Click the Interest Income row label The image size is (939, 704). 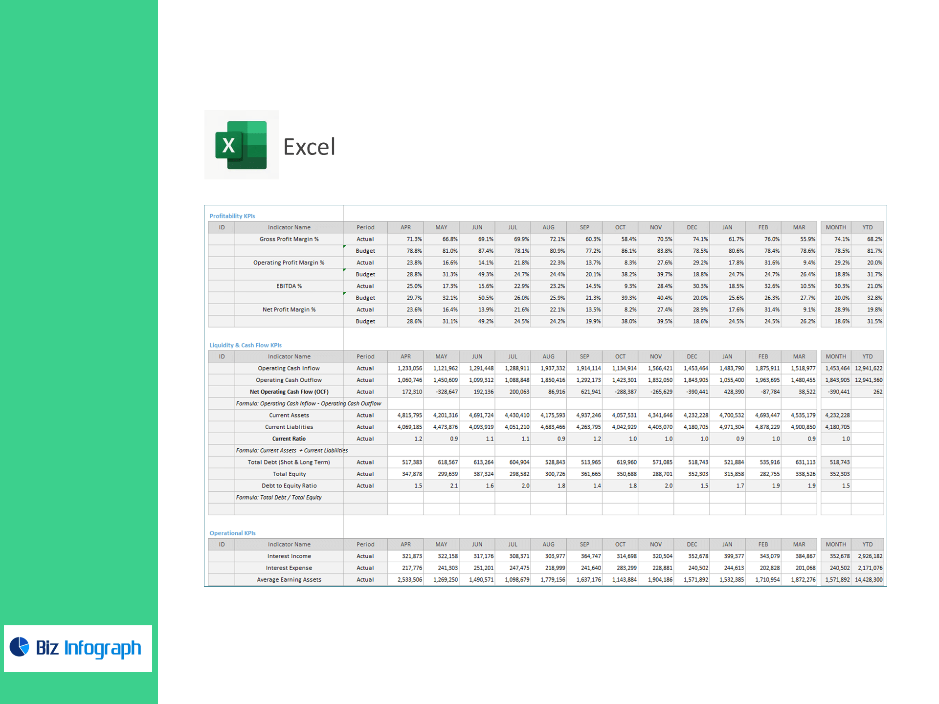[289, 556]
